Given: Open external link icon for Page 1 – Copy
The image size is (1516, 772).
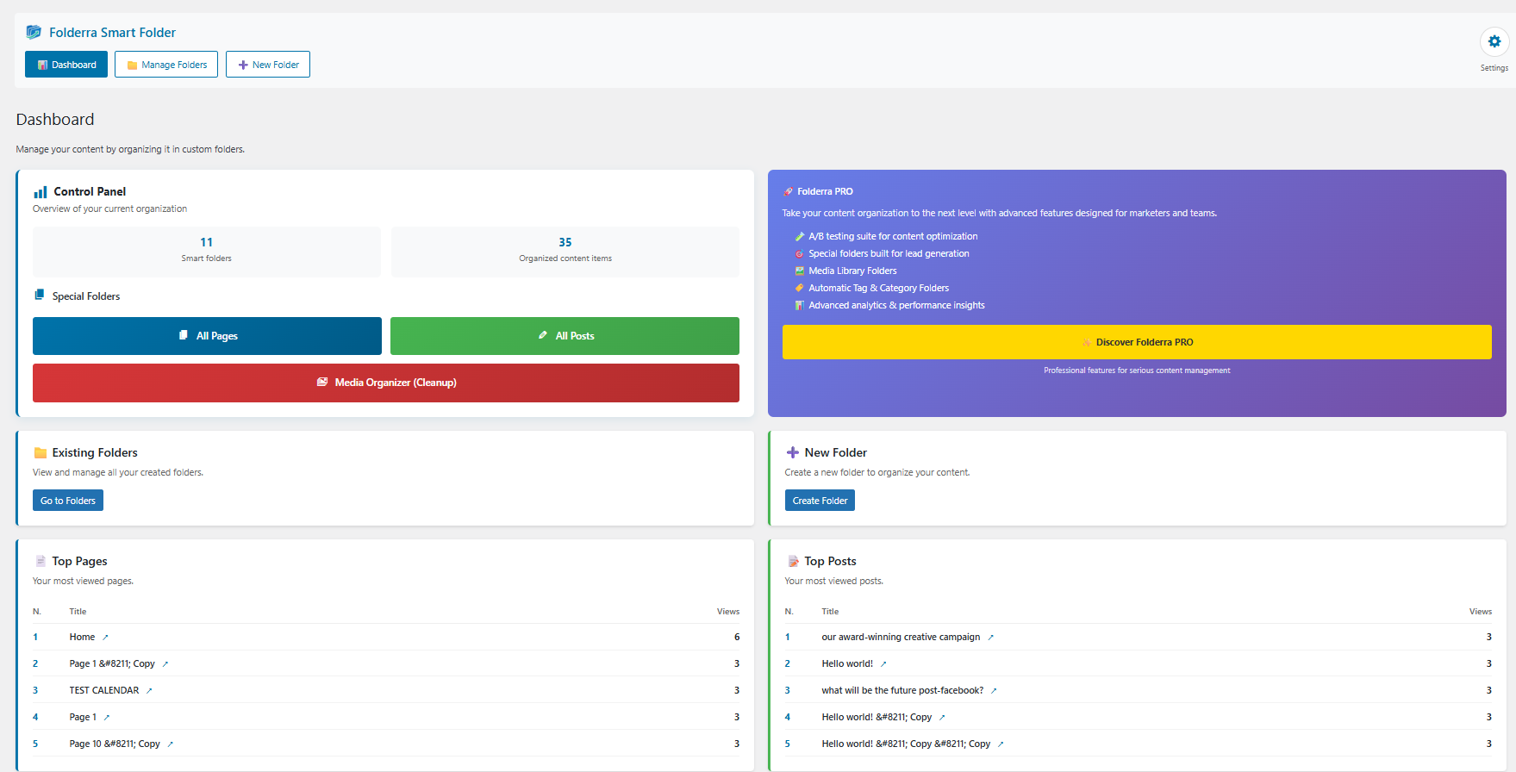Looking at the screenshot, I should point(165,664).
